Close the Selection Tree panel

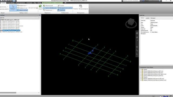(40, 15)
